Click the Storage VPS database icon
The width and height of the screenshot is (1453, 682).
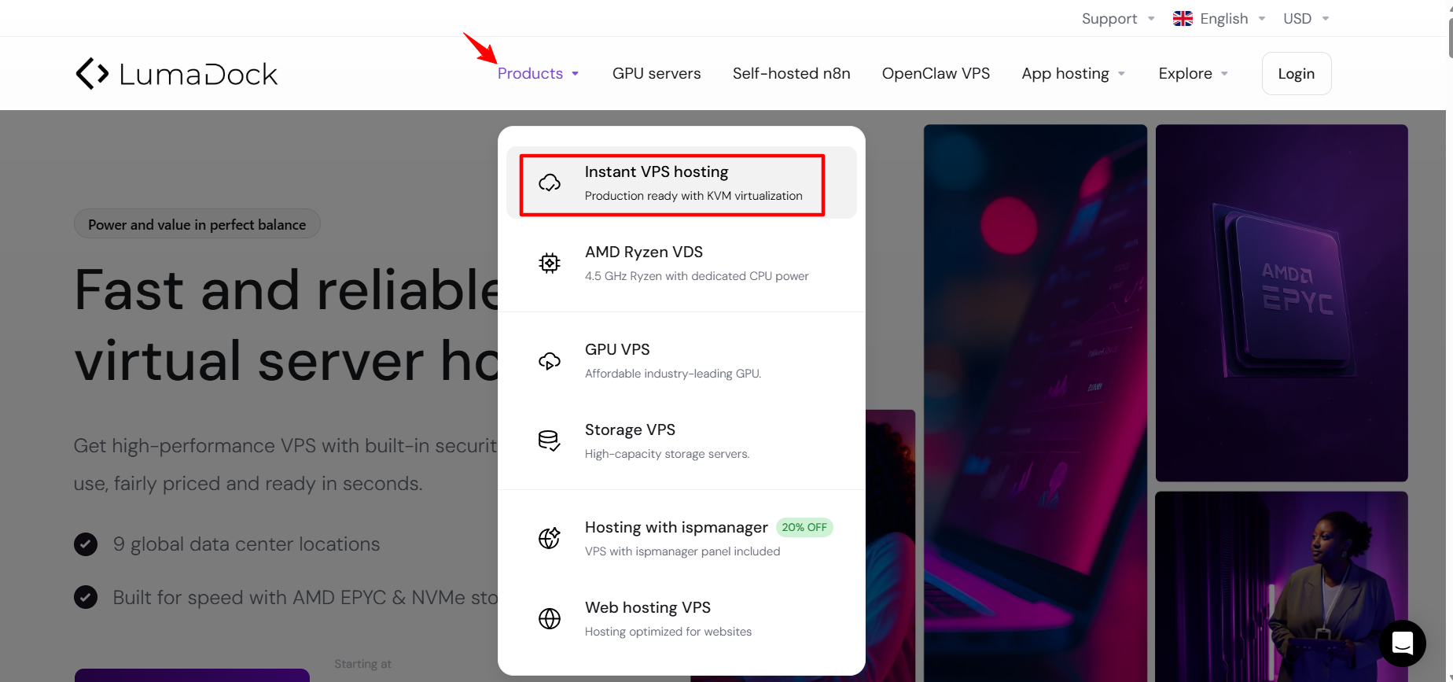pyautogui.click(x=550, y=441)
